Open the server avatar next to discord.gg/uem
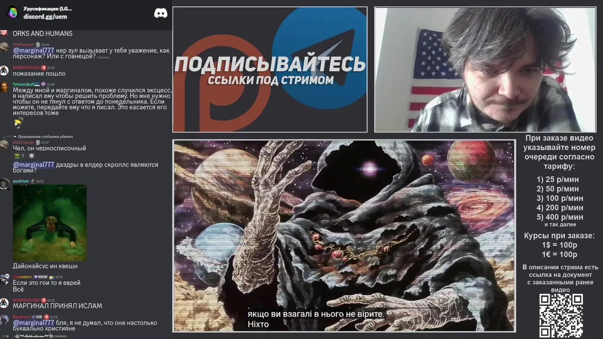The image size is (603, 339). coord(13,13)
